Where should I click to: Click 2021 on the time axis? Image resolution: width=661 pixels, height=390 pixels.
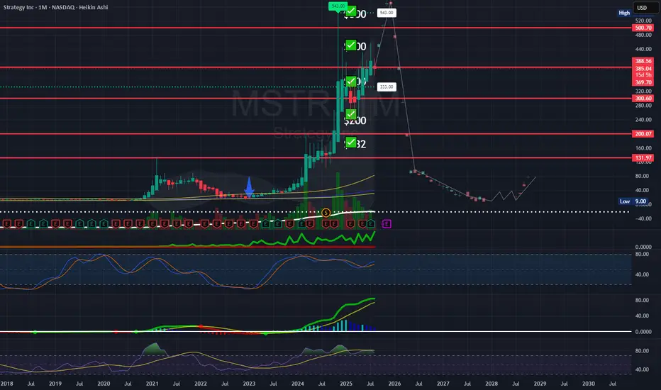click(152, 384)
